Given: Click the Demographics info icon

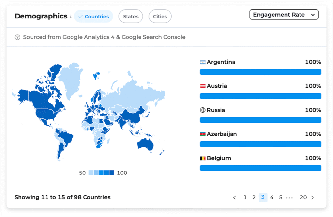Looking at the screenshot, I should coord(71,17).
